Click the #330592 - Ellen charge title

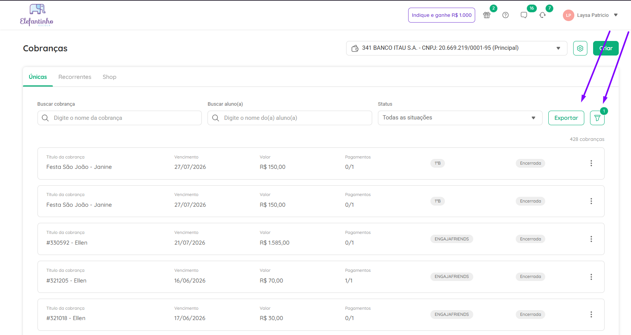(x=67, y=243)
